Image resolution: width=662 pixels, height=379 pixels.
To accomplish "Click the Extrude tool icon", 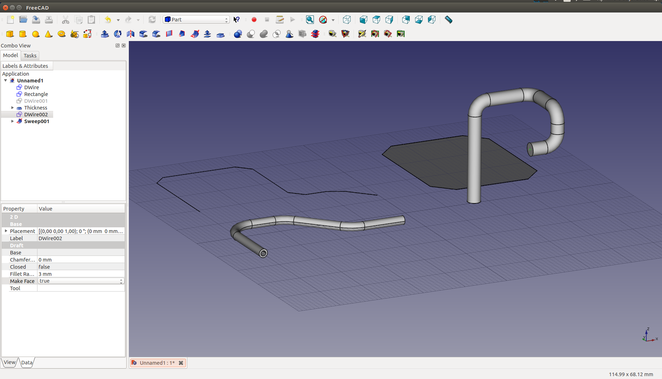I will (105, 34).
